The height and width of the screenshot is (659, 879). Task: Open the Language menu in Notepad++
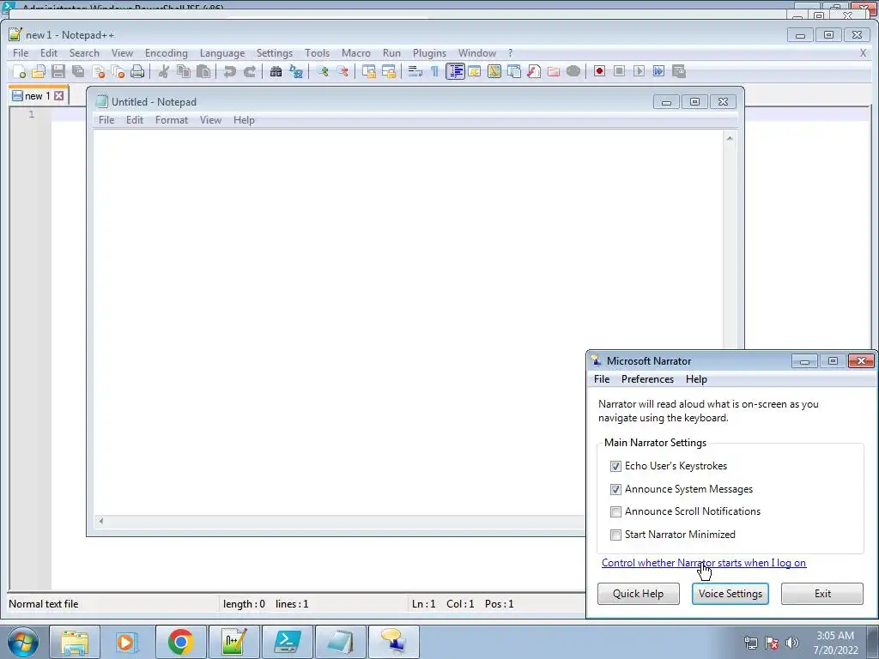[x=222, y=52]
